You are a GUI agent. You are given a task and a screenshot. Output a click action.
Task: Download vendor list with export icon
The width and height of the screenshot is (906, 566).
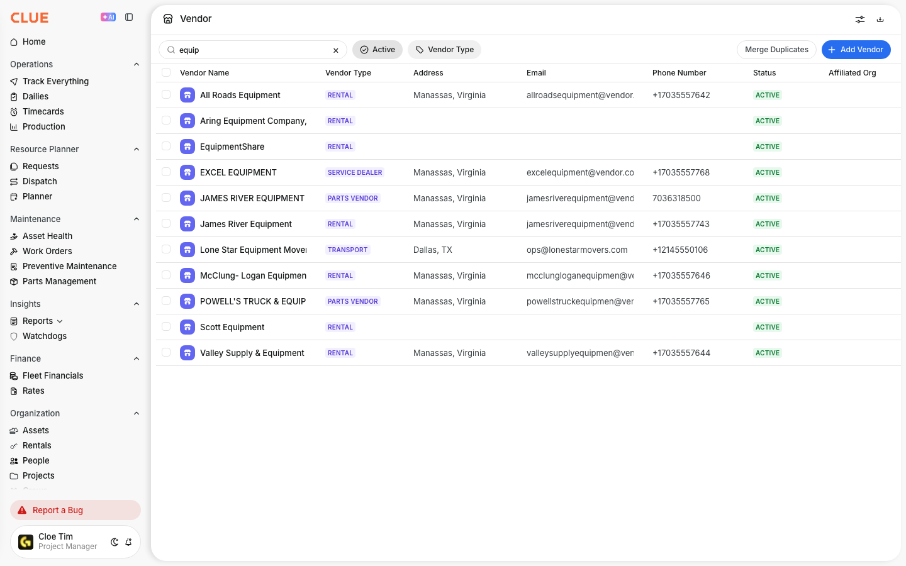[x=880, y=19]
